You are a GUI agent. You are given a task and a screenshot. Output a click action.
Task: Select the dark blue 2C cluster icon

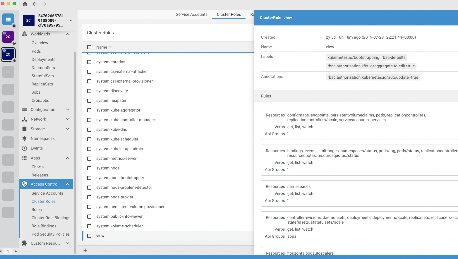point(8,54)
